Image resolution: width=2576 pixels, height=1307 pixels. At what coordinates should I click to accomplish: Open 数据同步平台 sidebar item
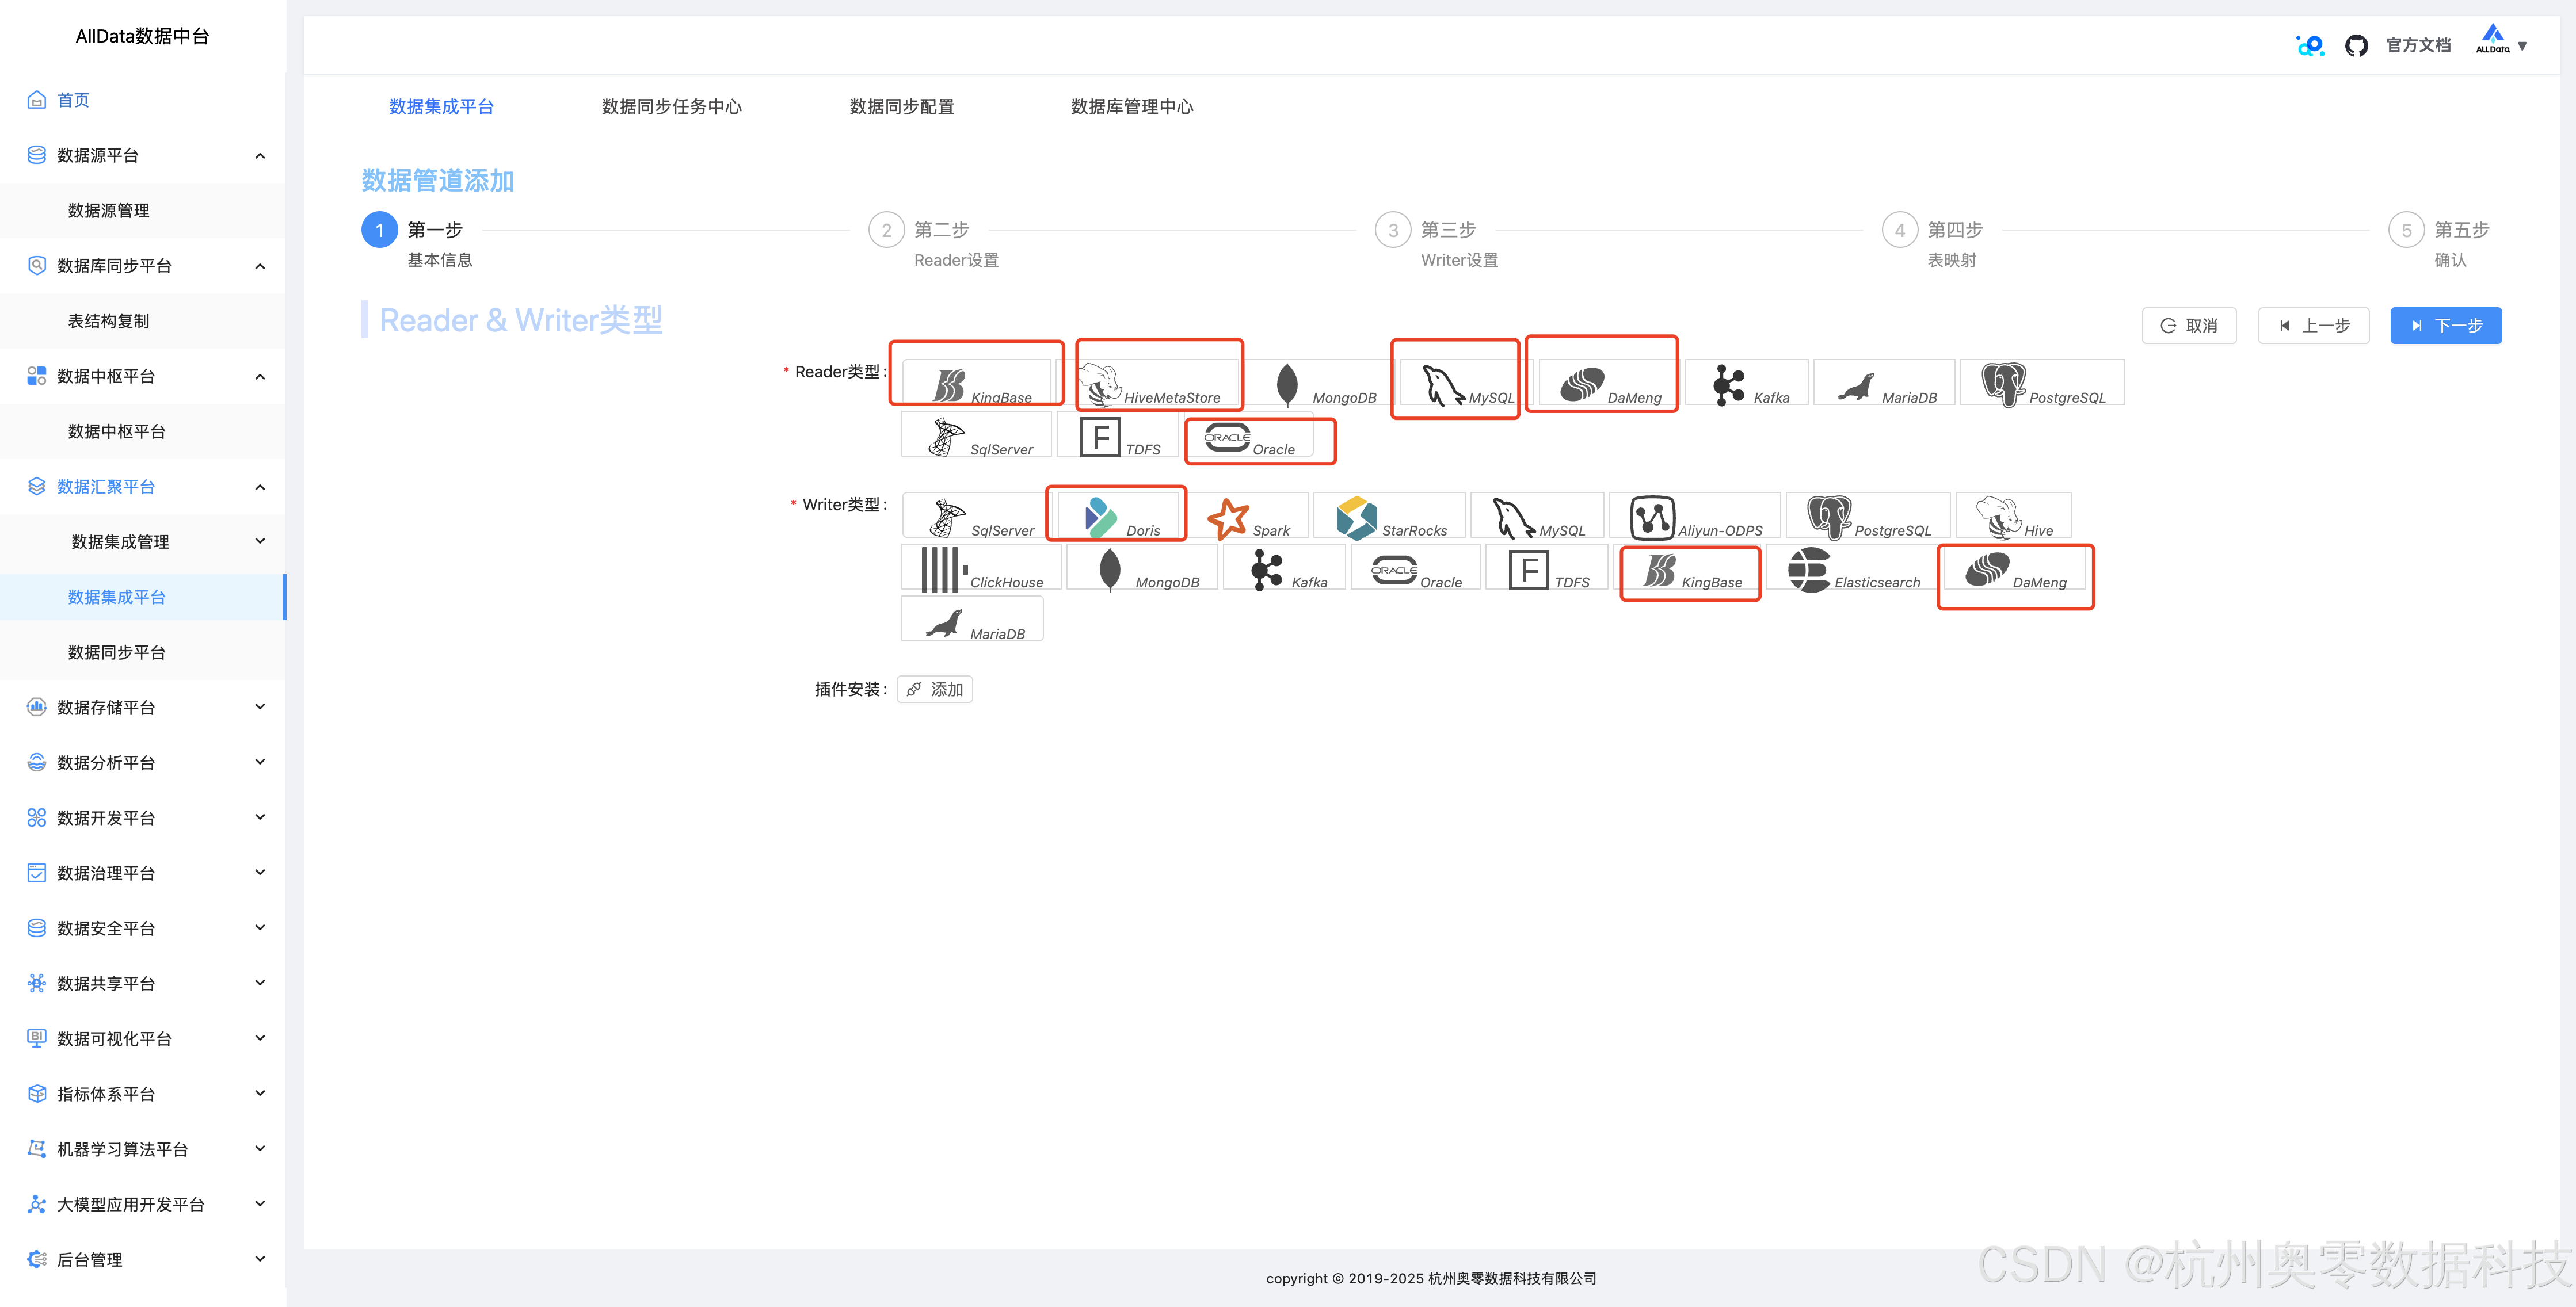[116, 652]
